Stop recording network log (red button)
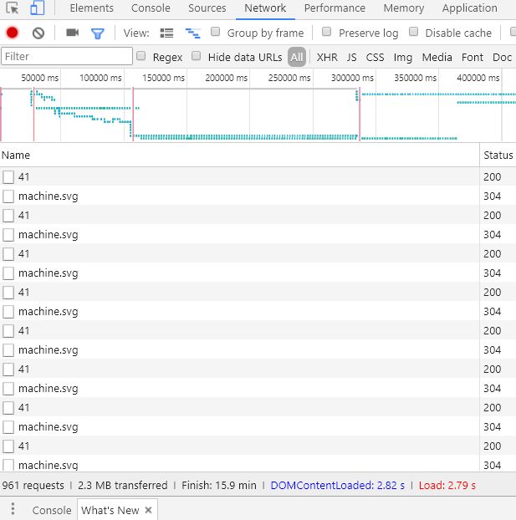 coord(13,33)
